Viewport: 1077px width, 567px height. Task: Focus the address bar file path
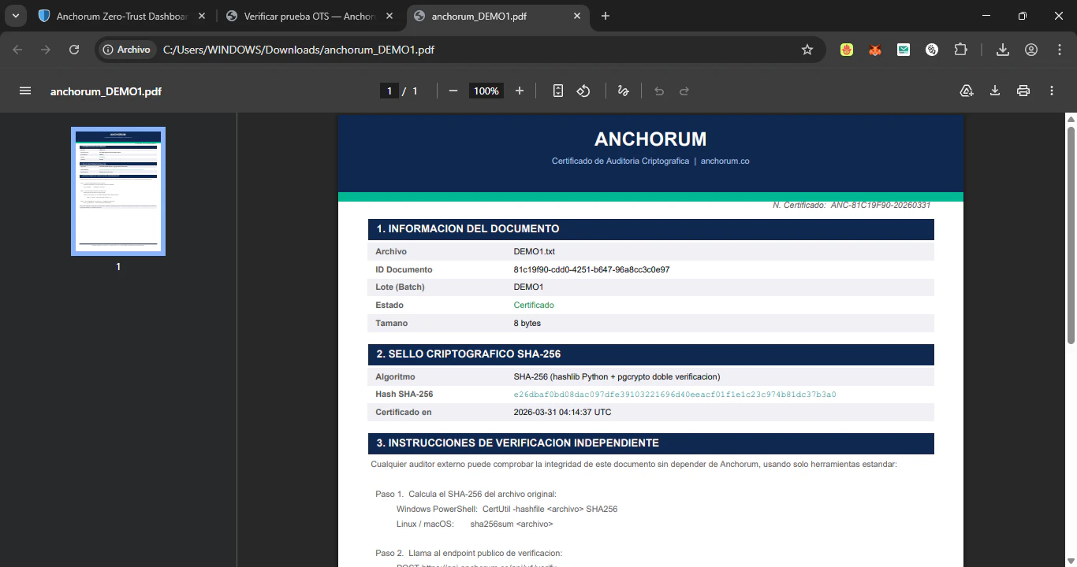click(299, 50)
